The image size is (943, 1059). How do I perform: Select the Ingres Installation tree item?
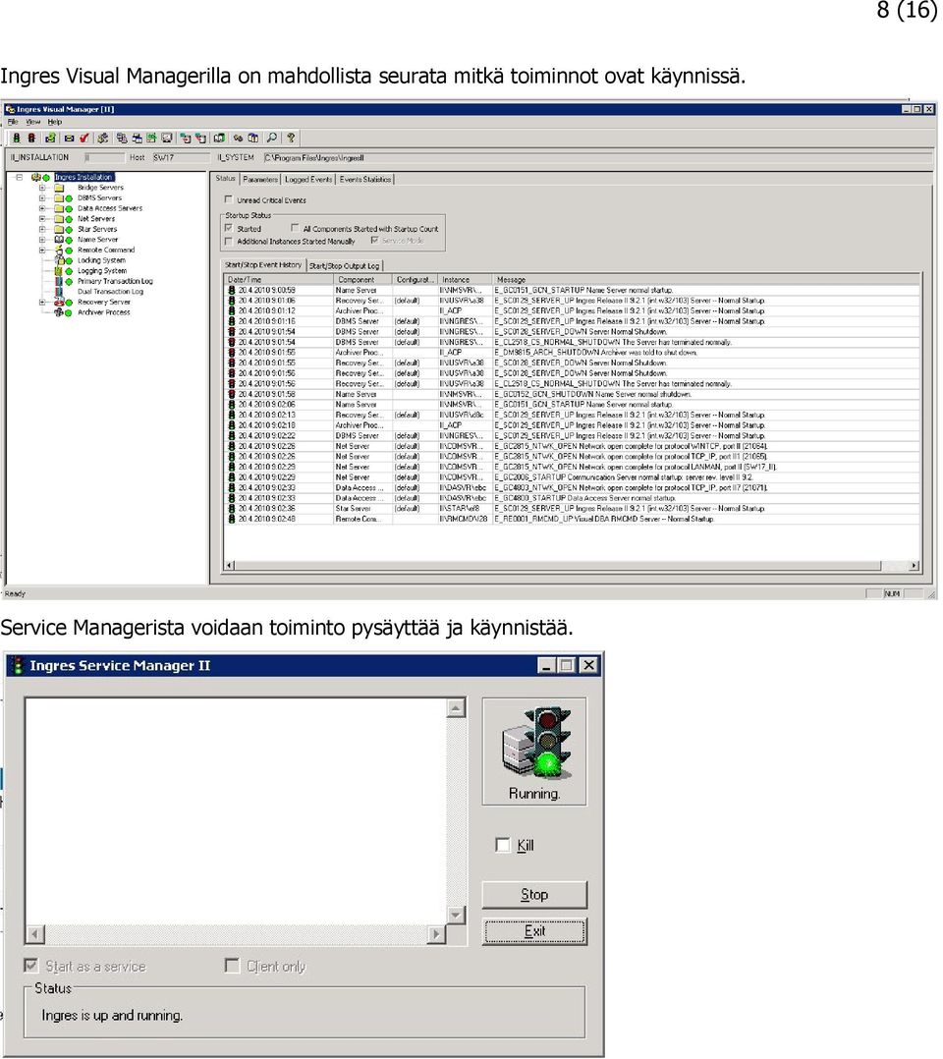click(84, 178)
